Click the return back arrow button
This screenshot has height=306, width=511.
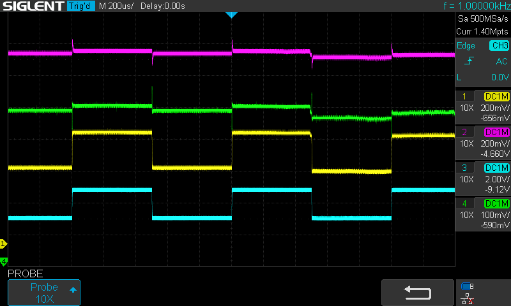(x=418, y=293)
